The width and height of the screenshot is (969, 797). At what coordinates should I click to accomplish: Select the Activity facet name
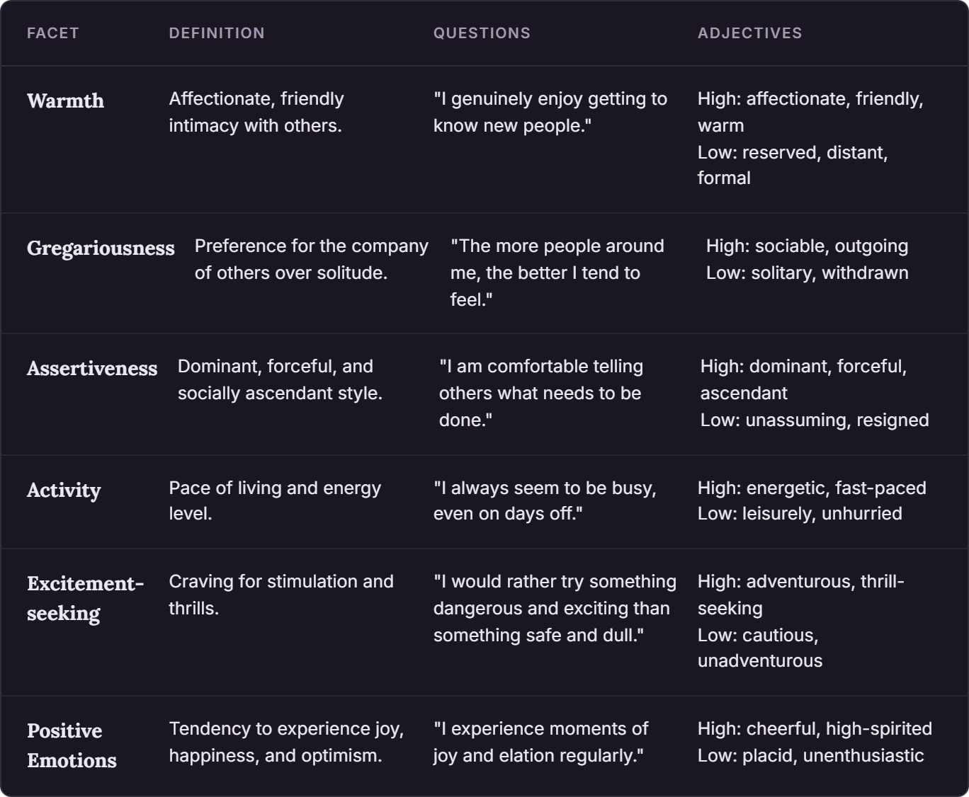tap(64, 491)
